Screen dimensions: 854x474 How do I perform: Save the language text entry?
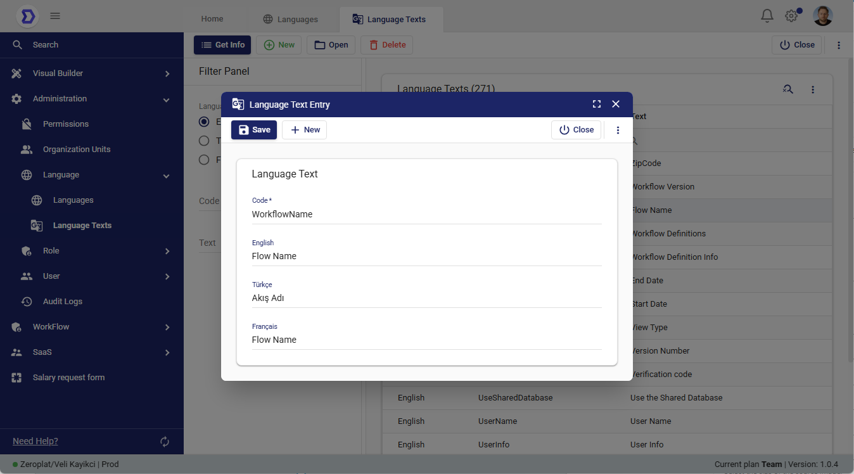(x=254, y=130)
